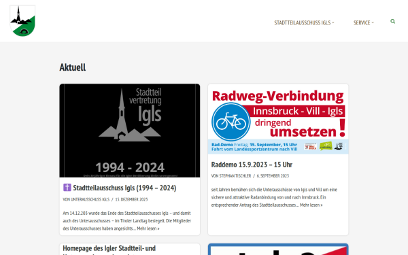Click author link Unterausschuss Igls
The image size is (408, 255).
90,199
